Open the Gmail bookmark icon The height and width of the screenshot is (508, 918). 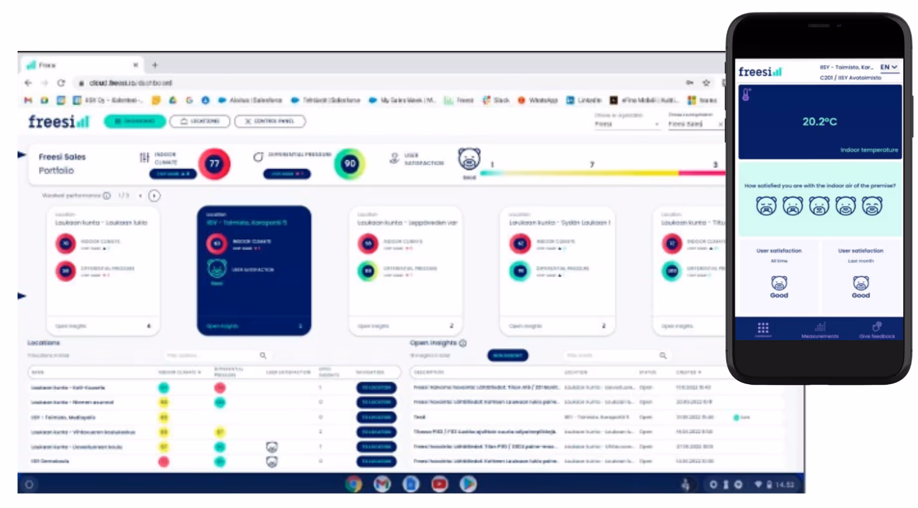tap(28, 100)
